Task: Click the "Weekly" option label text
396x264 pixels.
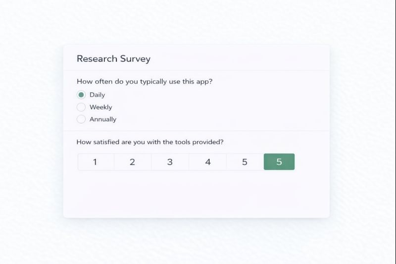Action: (100, 107)
